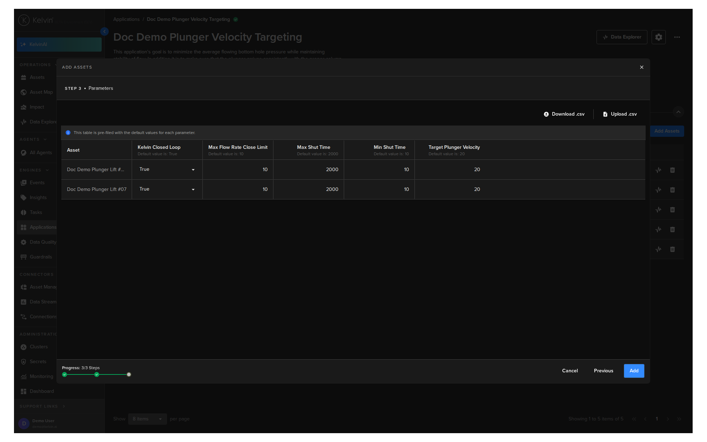The image size is (707, 442).
Task: Open Kelvin Closed Loop dropdown for Lift #07
Action: click(x=167, y=189)
